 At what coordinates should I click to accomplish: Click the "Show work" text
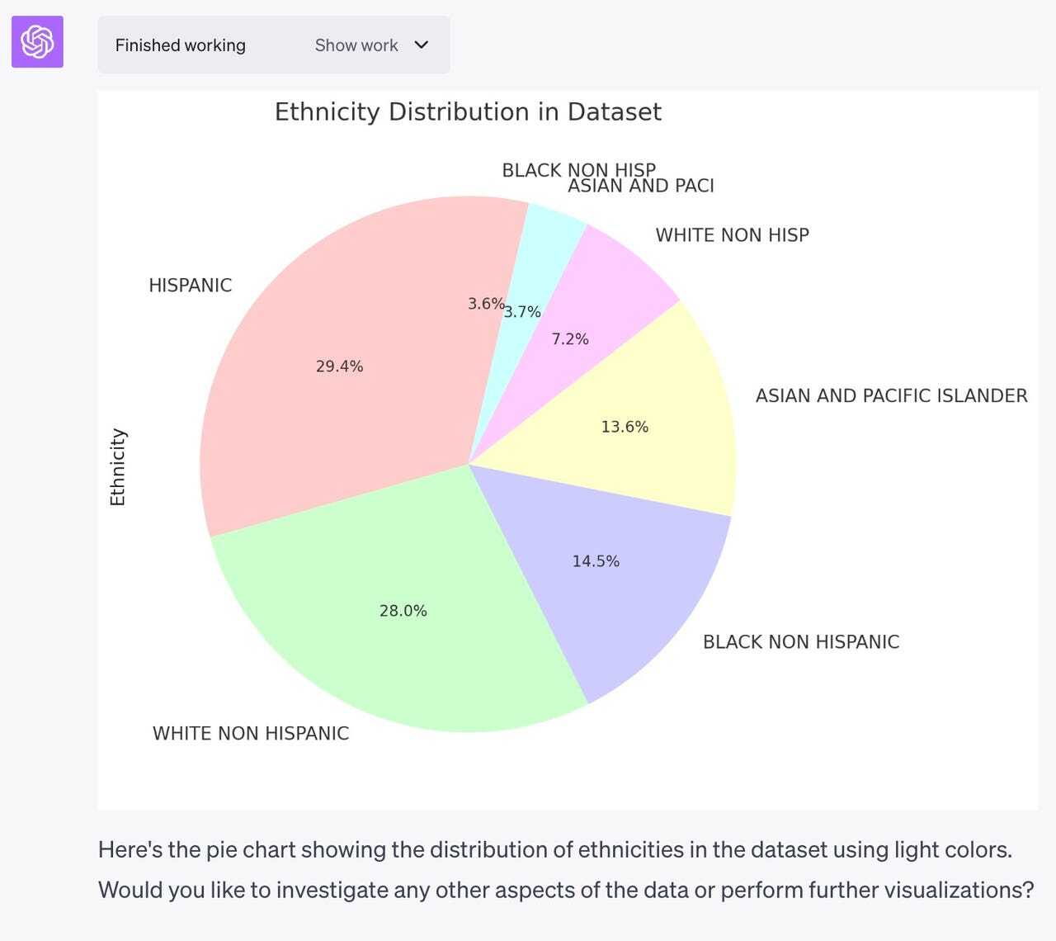click(356, 45)
